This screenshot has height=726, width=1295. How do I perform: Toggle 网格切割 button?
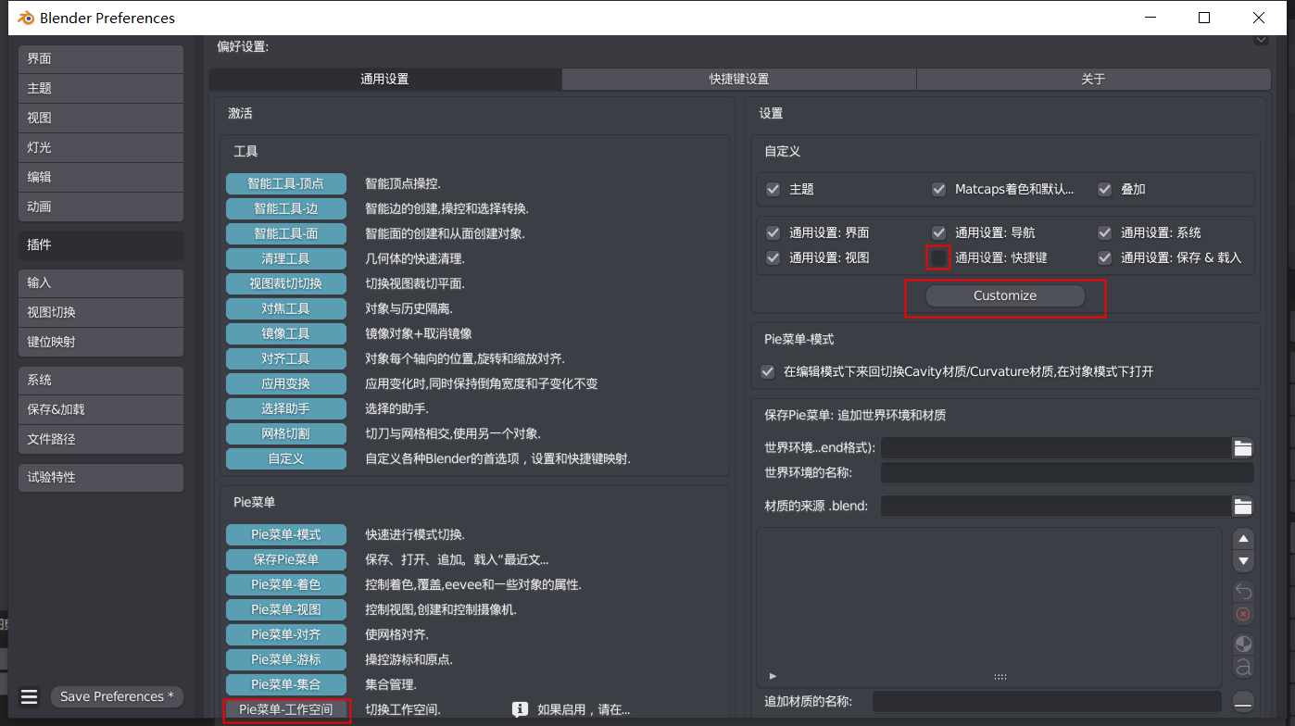pyautogui.click(x=286, y=433)
